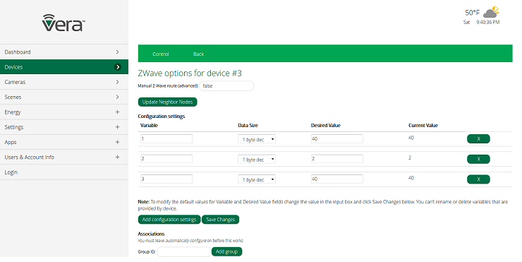
Task: Click Variable field containing 1
Action: click(166, 138)
